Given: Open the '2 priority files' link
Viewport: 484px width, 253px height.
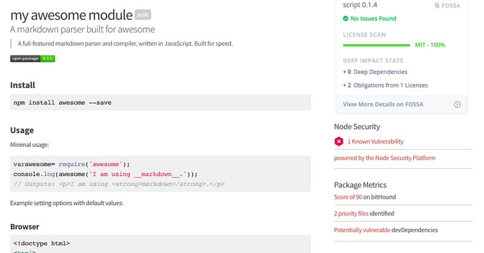Looking at the screenshot, I should 351,213.
